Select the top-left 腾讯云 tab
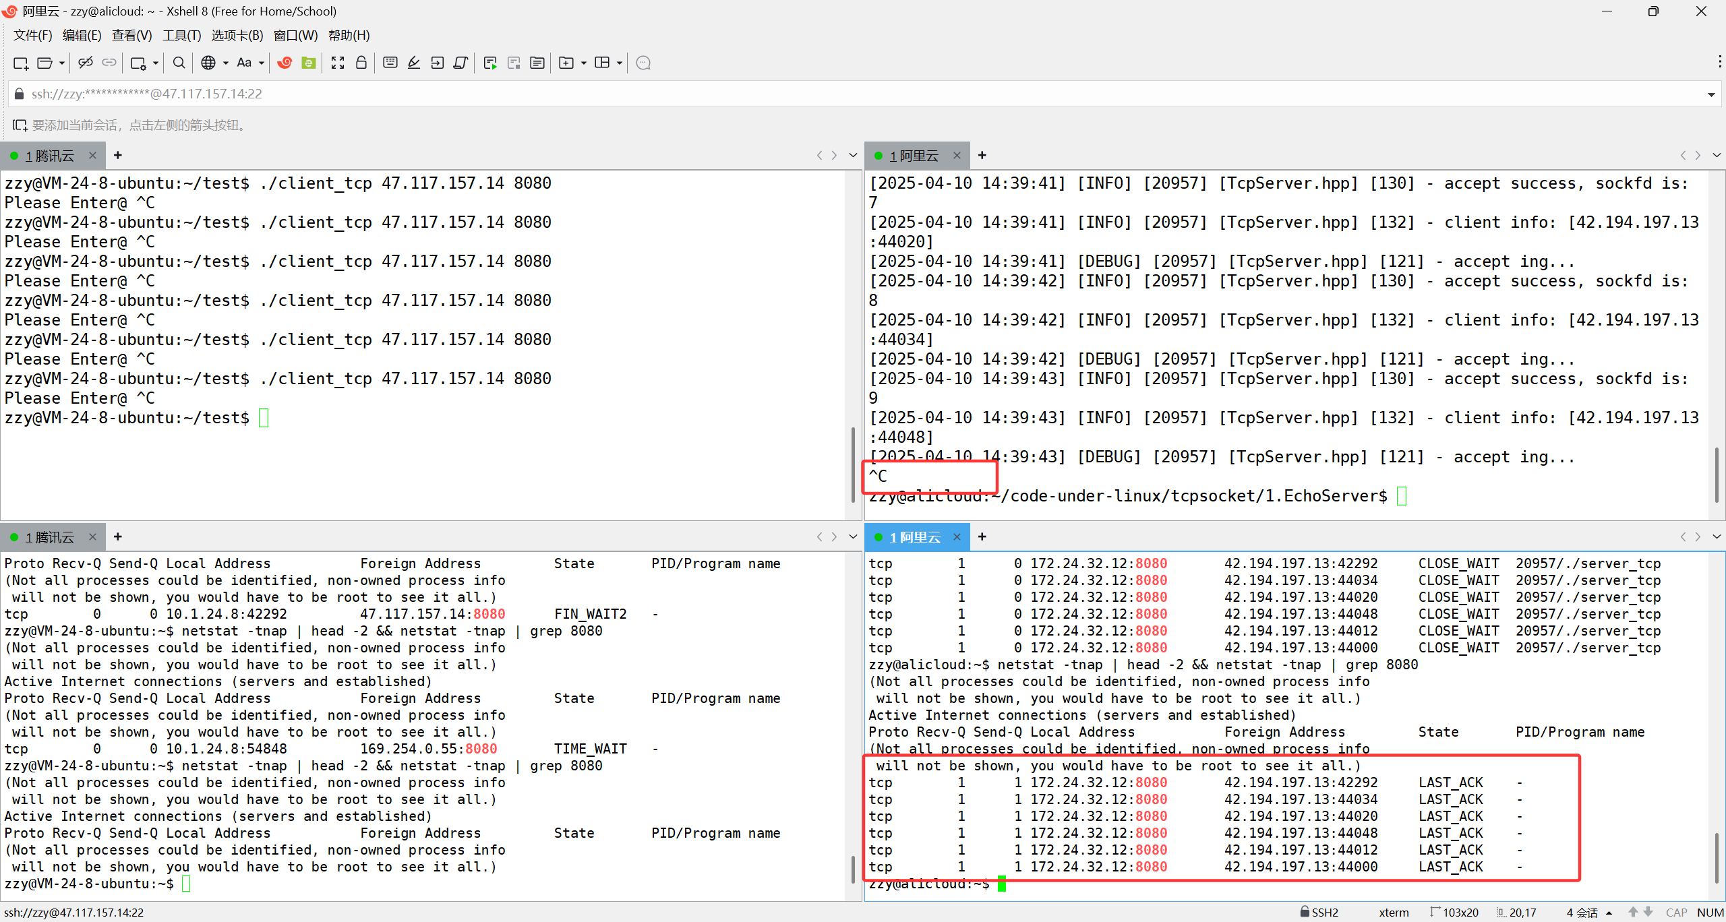 point(50,156)
